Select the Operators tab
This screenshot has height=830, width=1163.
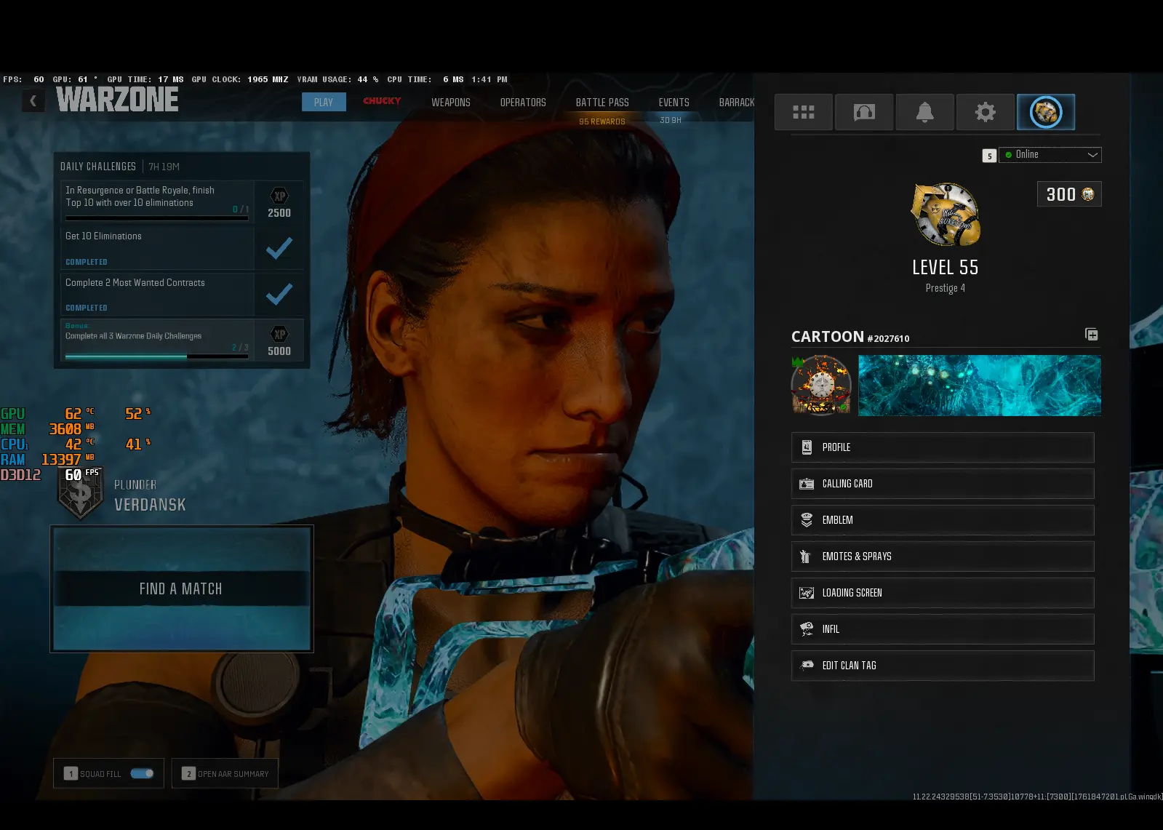click(522, 103)
